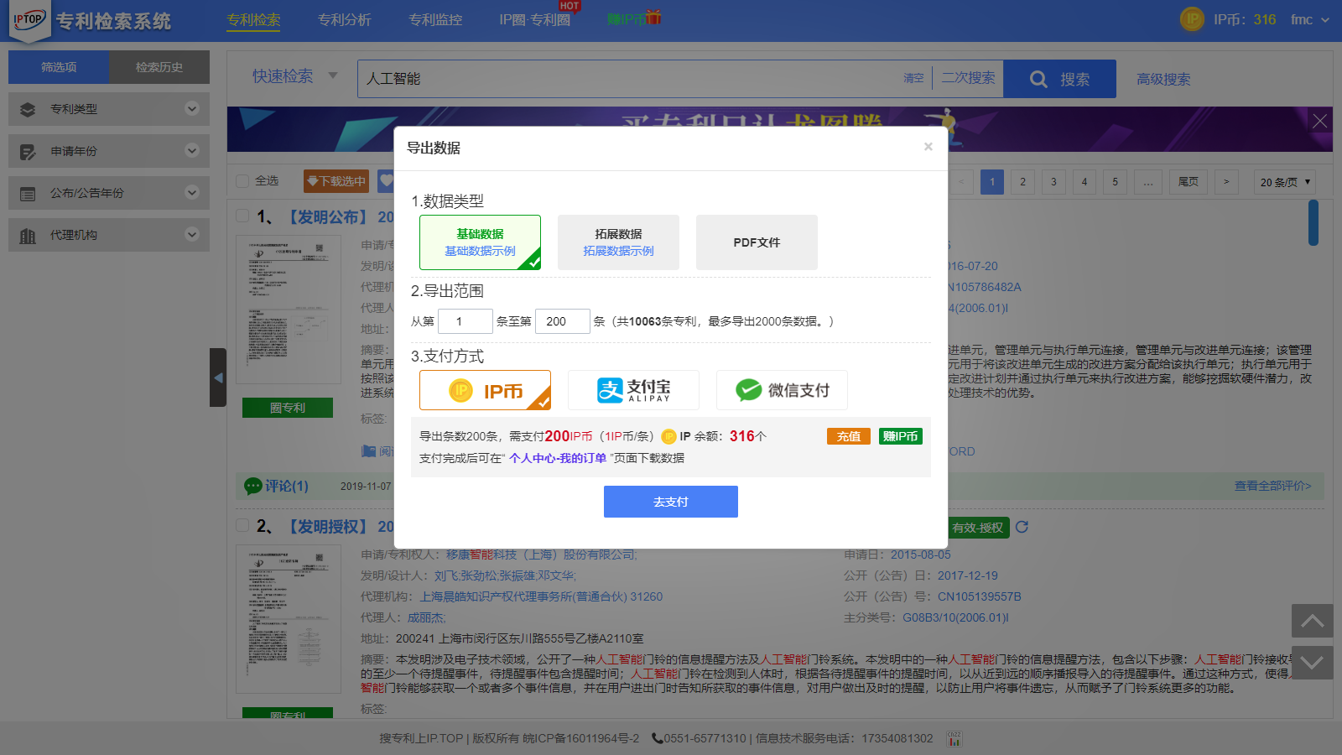Toggle the 全选 select-all checkbox
The width and height of the screenshot is (1342, 755).
(x=243, y=180)
